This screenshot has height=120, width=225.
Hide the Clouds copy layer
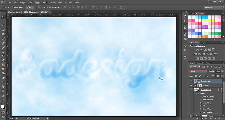[191, 81]
